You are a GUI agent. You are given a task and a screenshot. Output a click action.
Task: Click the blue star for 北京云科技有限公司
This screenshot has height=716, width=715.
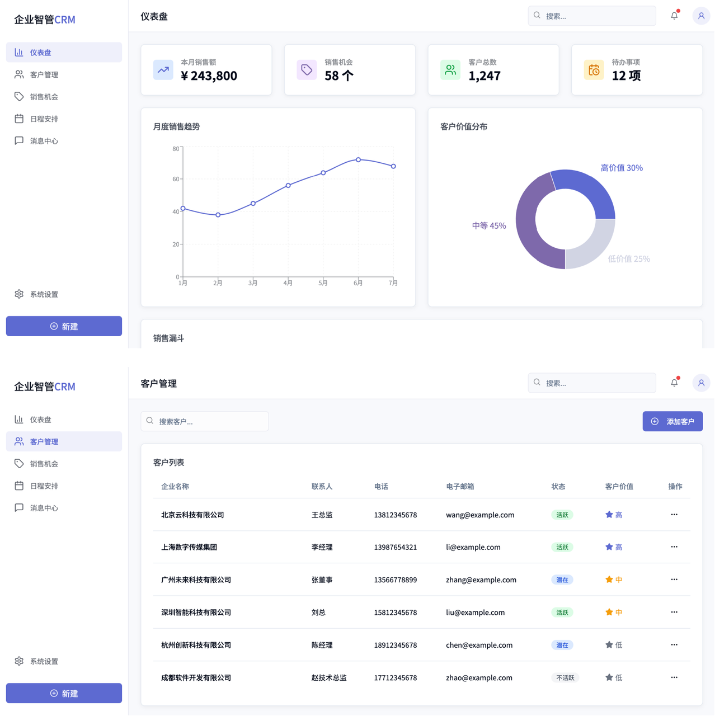(x=609, y=515)
